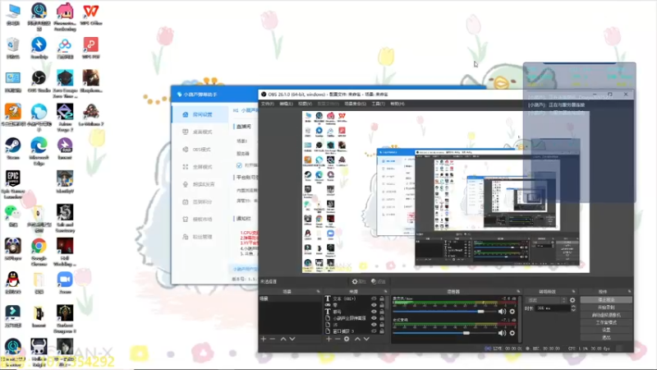Open the transition type dropdown

[x=547, y=300]
